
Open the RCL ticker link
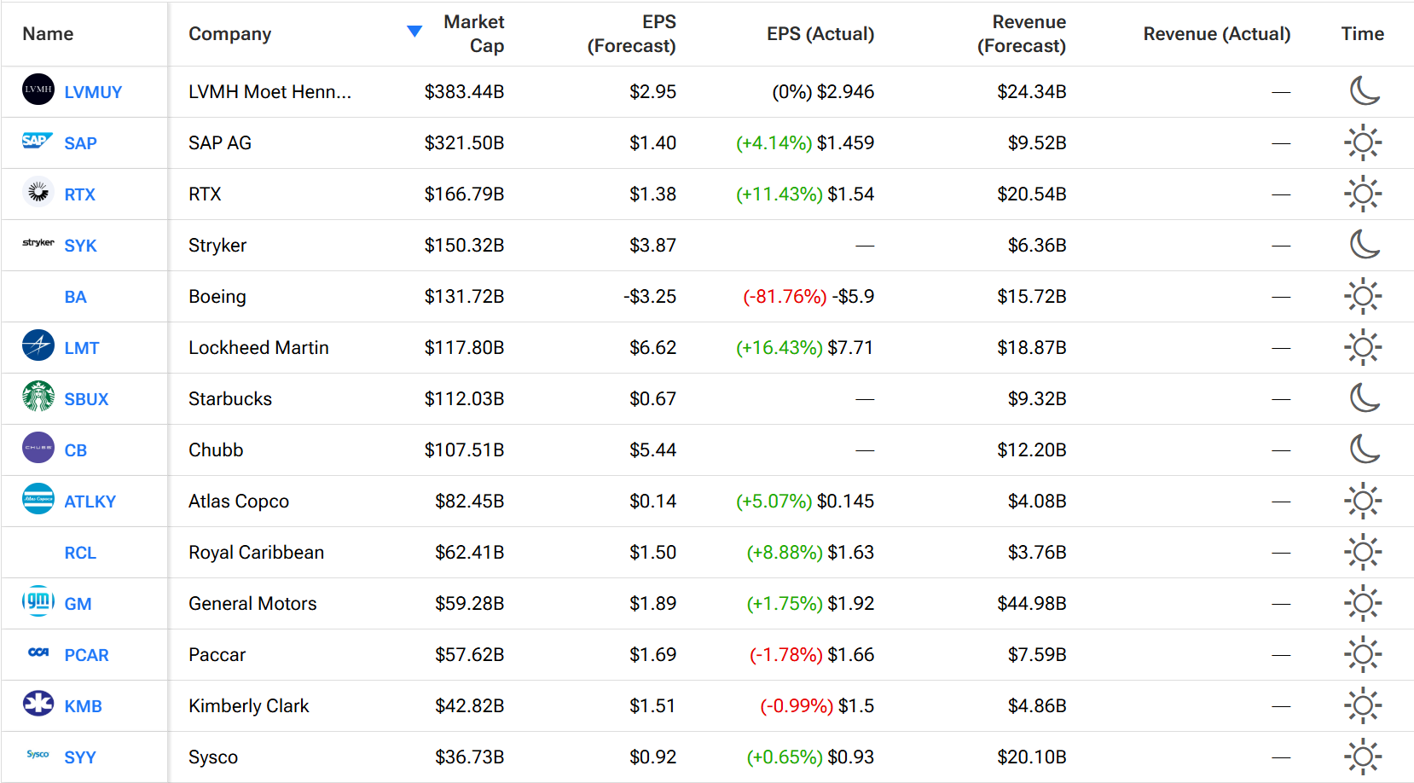click(x=80, y=553)
